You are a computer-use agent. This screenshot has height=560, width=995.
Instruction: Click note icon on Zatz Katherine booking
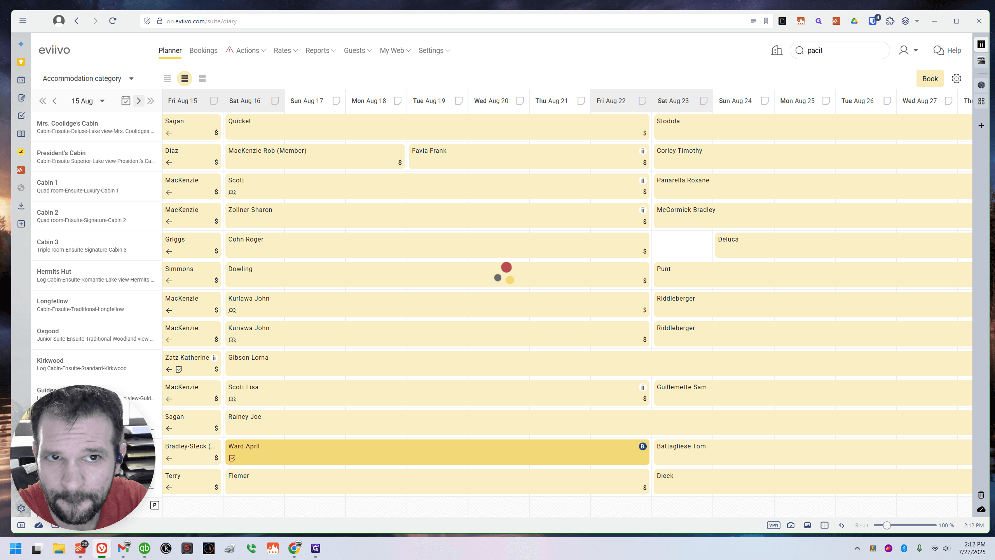(x=179, y=369)
